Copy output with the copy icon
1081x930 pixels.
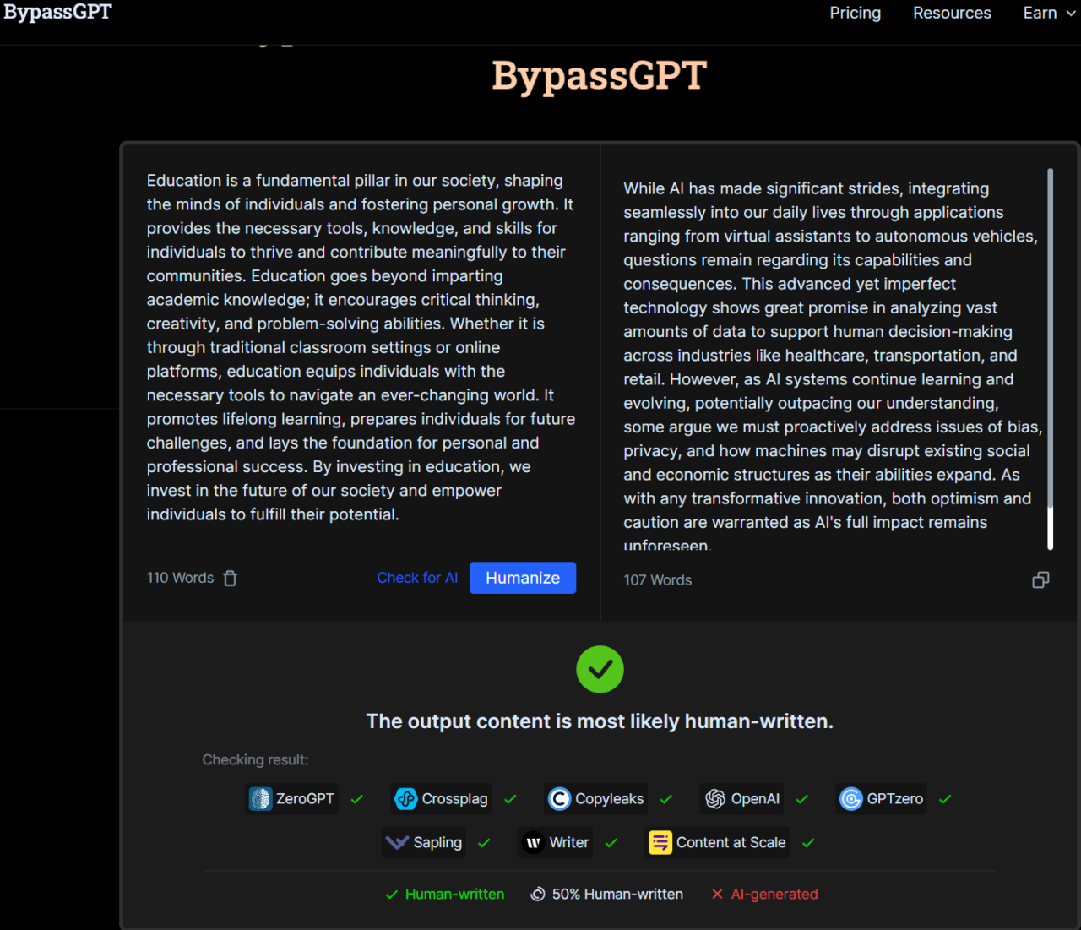(x=1040, y=580)
